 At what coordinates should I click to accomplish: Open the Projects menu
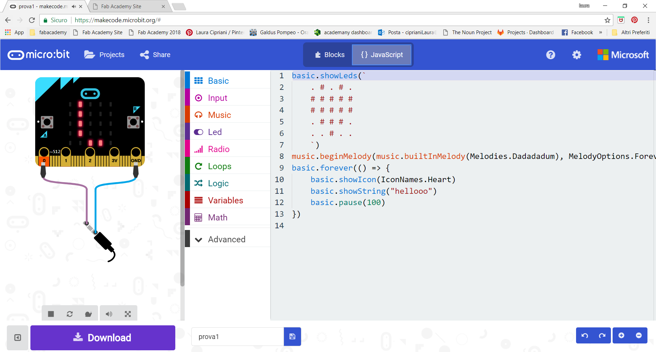(104, 55)
